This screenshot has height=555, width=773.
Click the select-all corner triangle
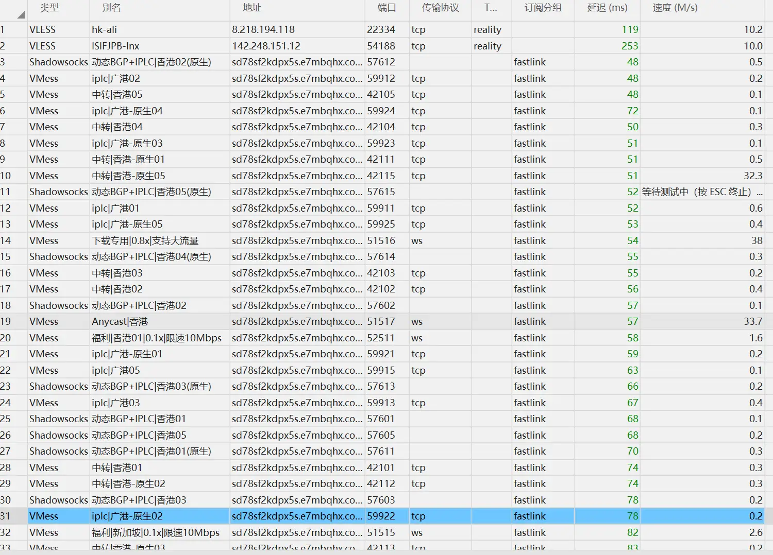click(20, 14)
